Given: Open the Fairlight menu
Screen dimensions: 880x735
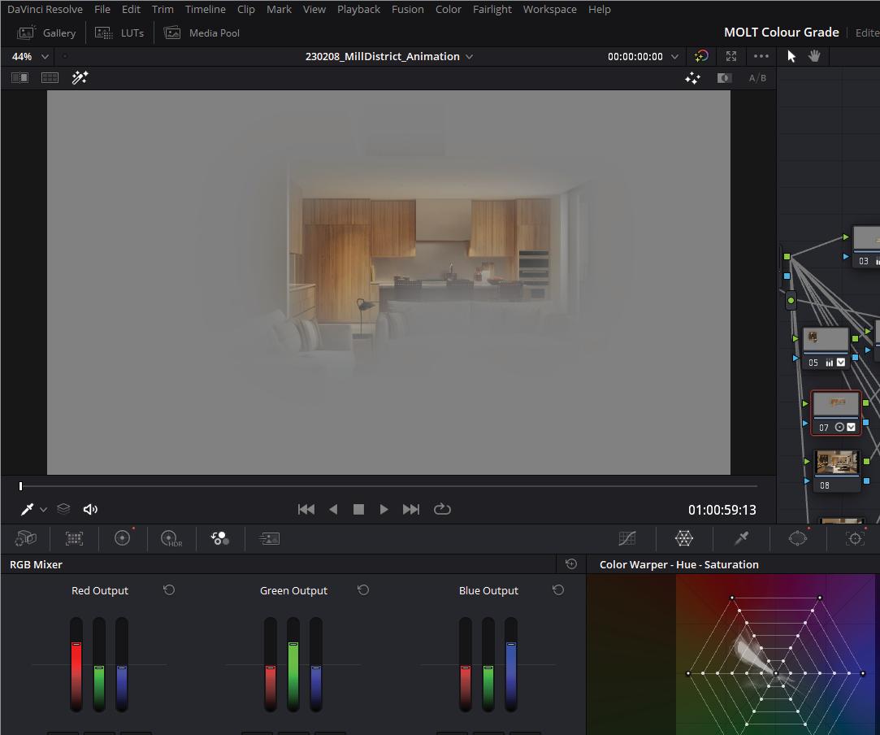Looking at the screenshot, I should tap(492, 9).
